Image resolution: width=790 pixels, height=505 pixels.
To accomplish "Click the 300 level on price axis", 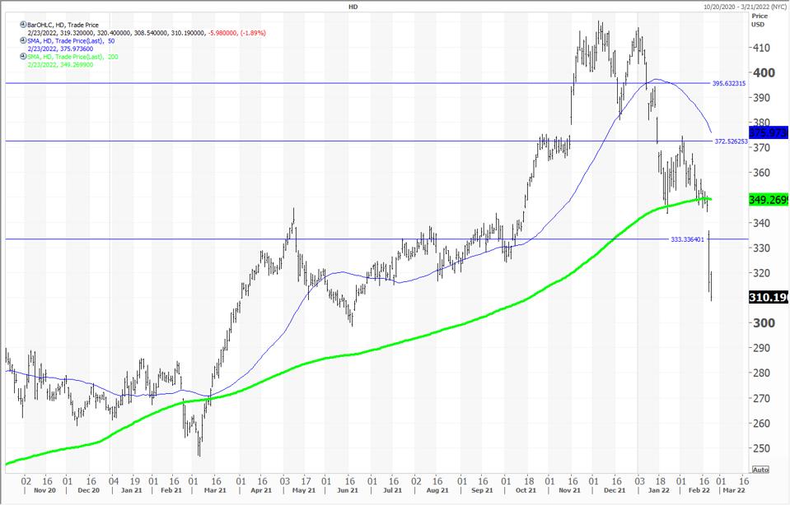I will [762, 323].
